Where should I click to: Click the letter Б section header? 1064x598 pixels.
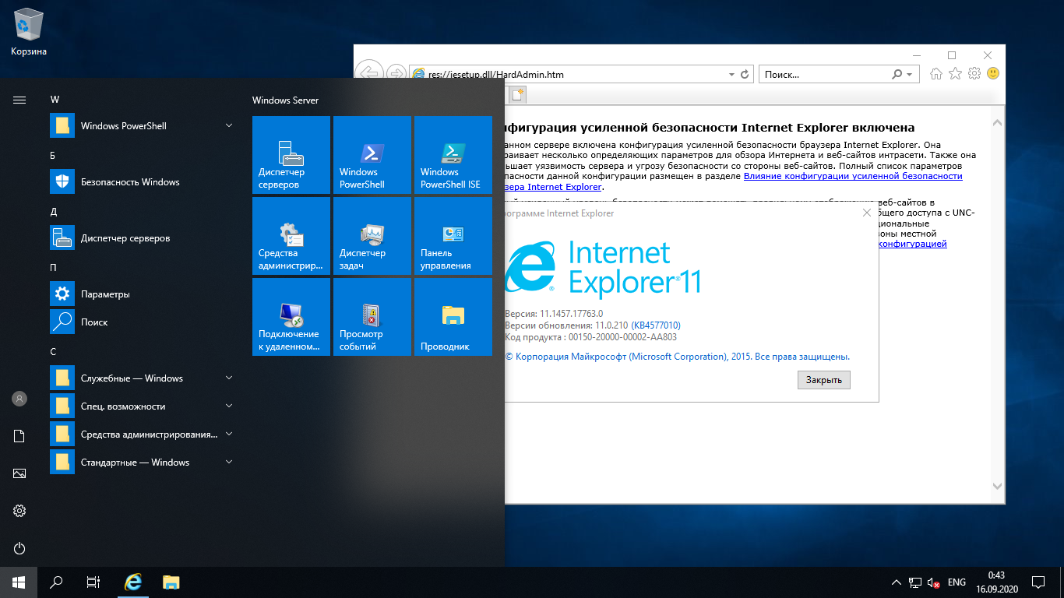[53, 156]
